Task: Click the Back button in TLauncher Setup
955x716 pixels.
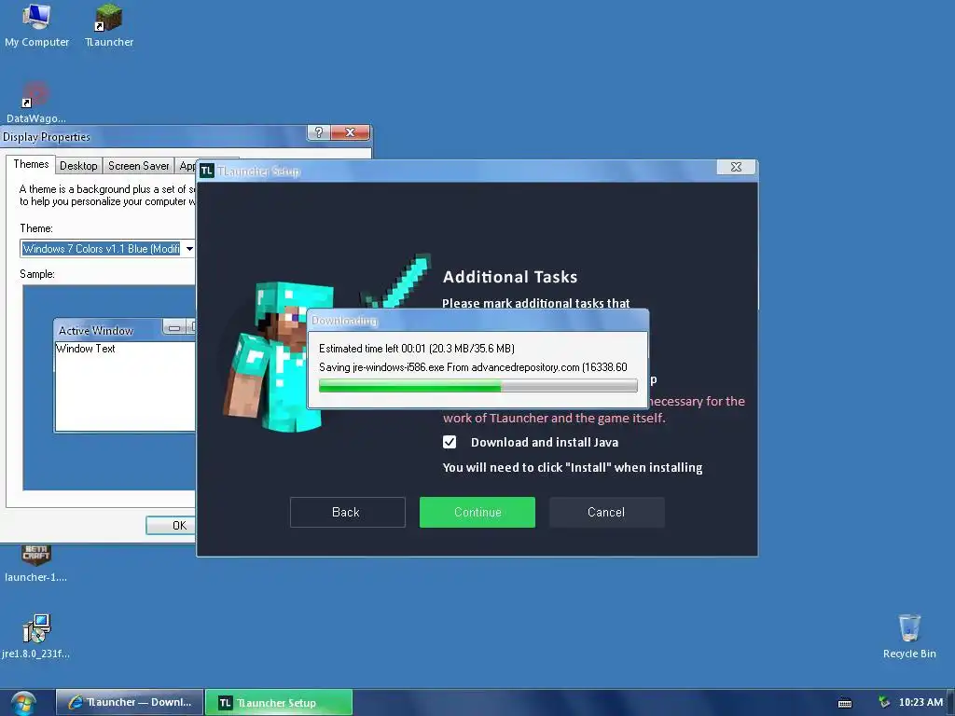Action: (347, 512)
